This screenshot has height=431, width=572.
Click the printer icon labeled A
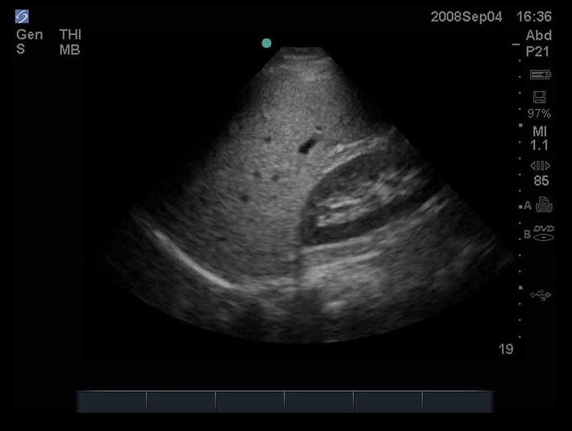coord(543,206)
